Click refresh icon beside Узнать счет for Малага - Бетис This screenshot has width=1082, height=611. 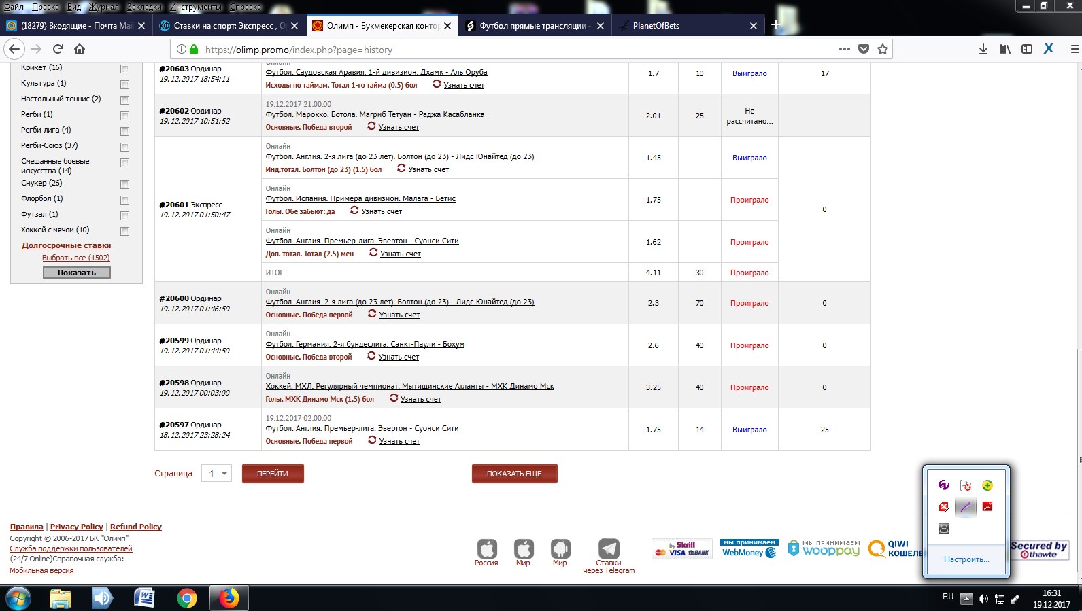354,210
